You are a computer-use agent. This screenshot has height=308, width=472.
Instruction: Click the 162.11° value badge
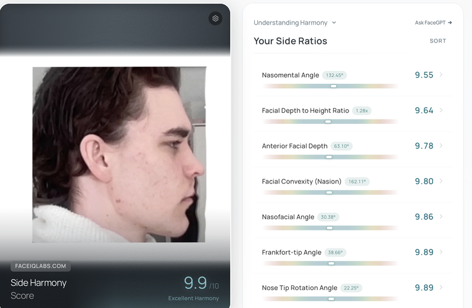(x=357, y=182)
